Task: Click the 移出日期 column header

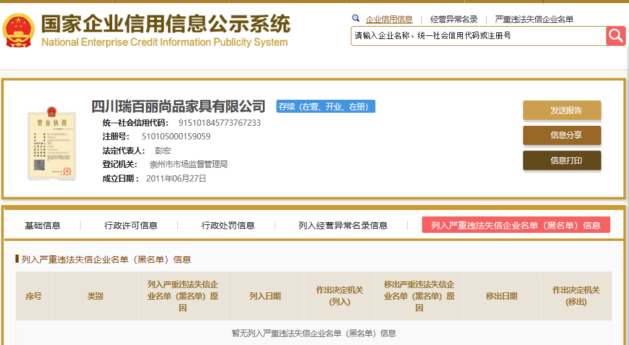Action: click(x=501, y=296)
